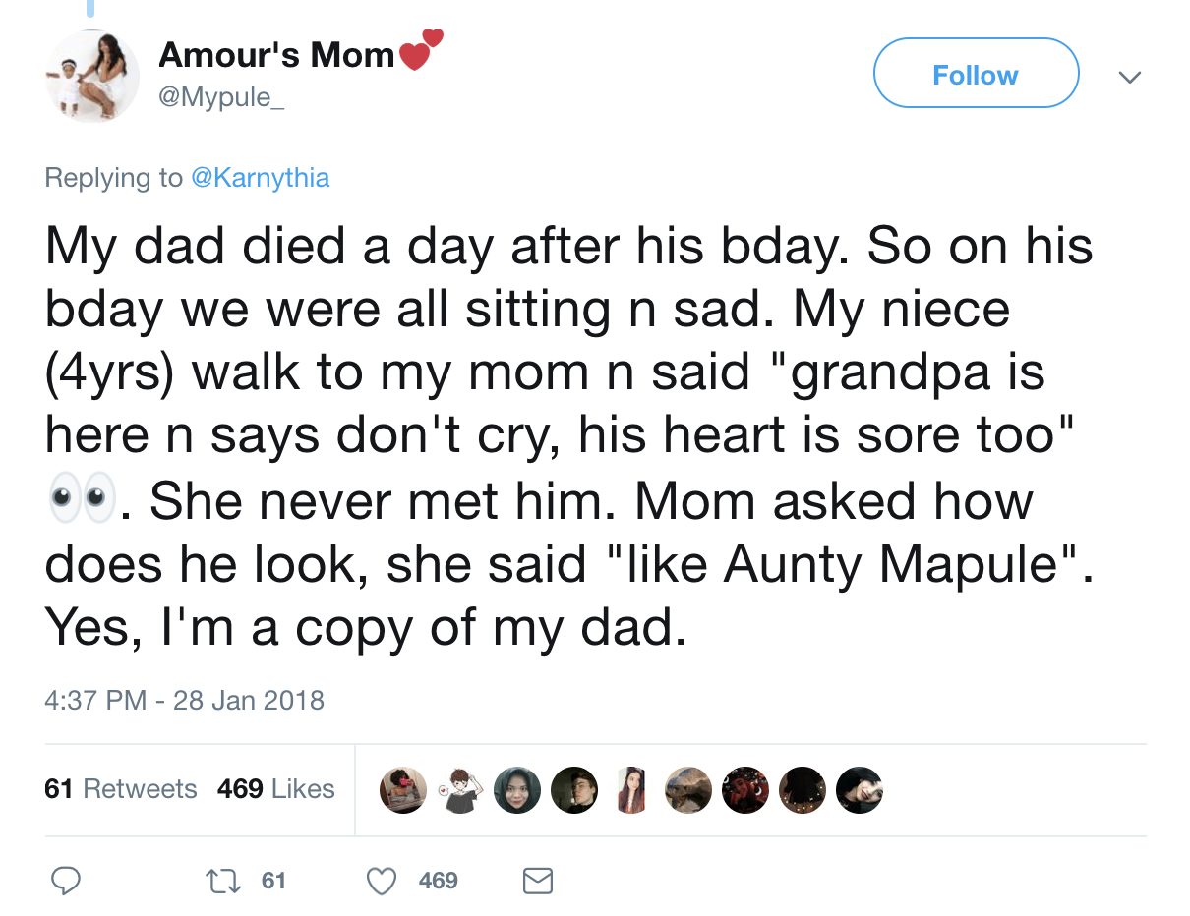Click the reply speech bubble icon

(65, 881)
